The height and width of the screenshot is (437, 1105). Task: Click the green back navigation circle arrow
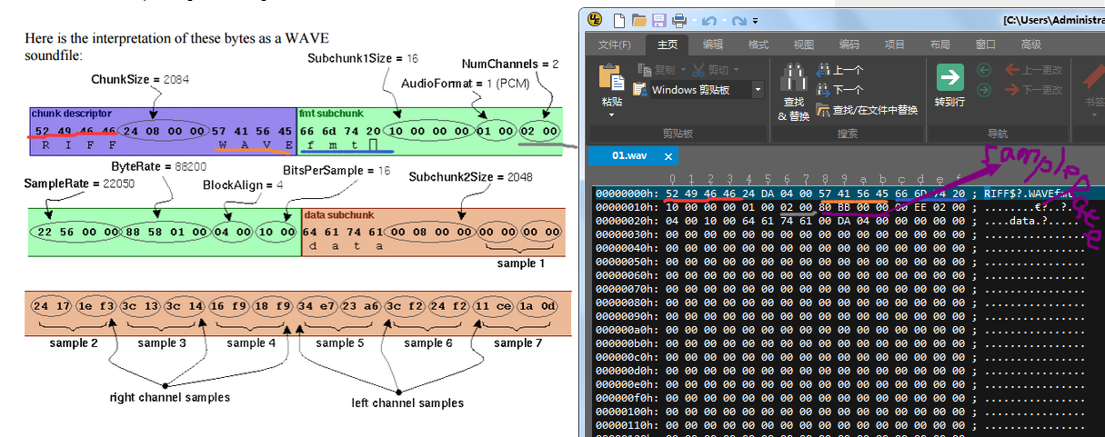(x=983, y=70)
